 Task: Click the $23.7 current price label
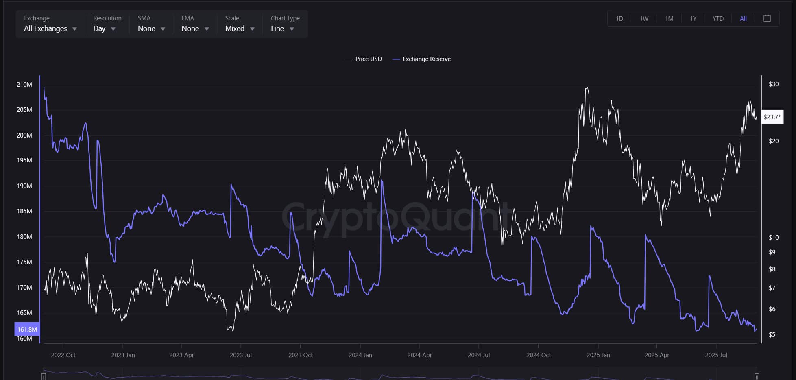[x=772, y=117]
